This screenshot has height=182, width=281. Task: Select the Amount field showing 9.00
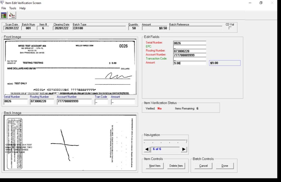pyautogui.click(x=189, y=63)
